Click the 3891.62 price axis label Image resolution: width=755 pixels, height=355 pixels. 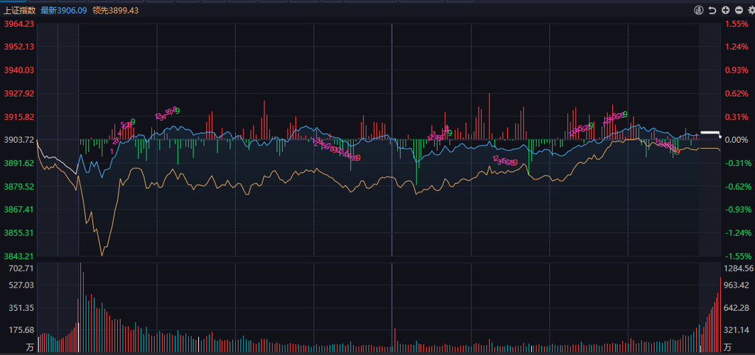pyautogui.click(x=19, y=163)
